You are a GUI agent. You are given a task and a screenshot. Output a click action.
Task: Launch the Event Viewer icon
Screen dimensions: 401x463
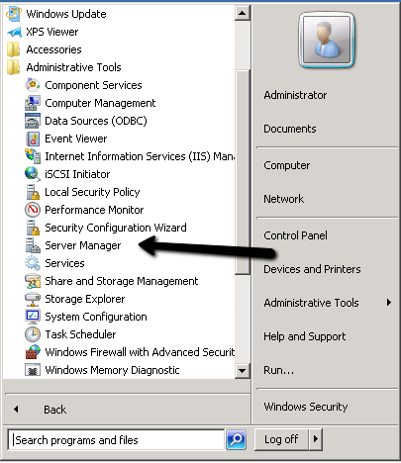tap(33, 139)
